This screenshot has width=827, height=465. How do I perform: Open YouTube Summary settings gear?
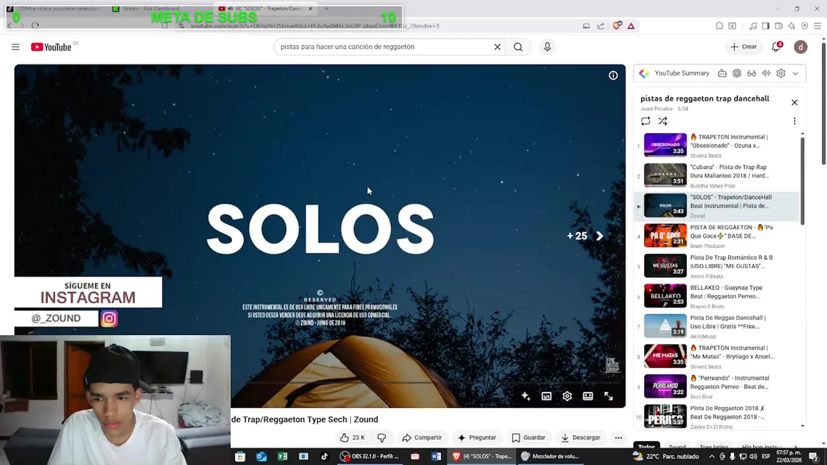point(780,73)
